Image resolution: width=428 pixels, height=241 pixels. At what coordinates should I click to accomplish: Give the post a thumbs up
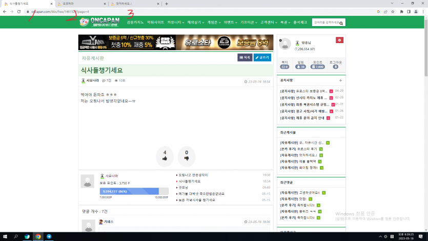[165, 156]
